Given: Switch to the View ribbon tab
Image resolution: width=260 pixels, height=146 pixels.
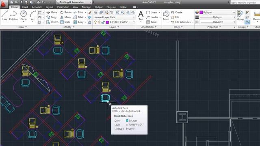Looking at the screenshot, I should (75, 7).
